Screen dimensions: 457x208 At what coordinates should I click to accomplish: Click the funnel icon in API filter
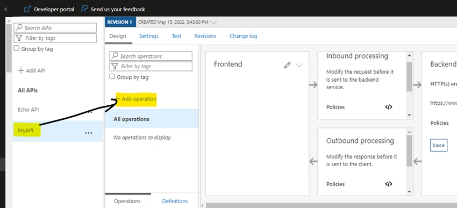tap(19, 38)
